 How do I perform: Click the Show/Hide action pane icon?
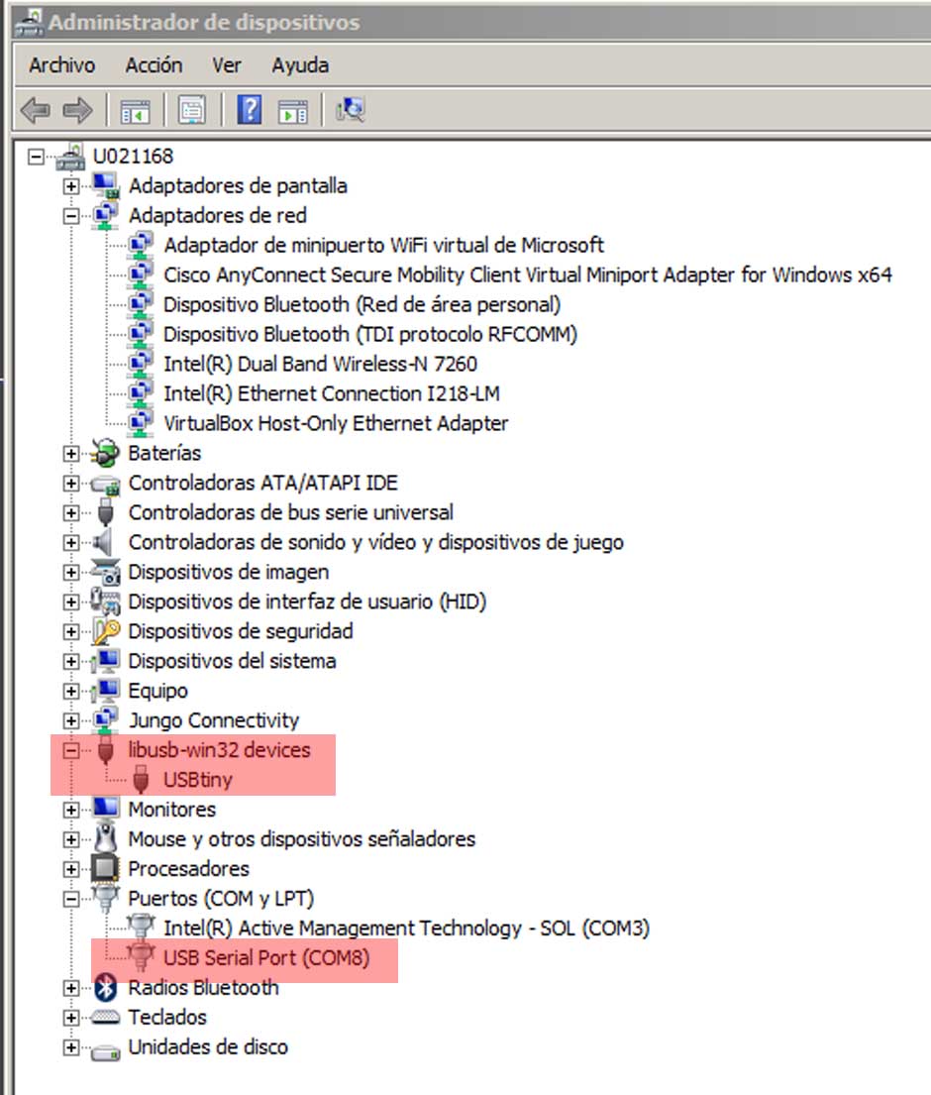(292, 111)
